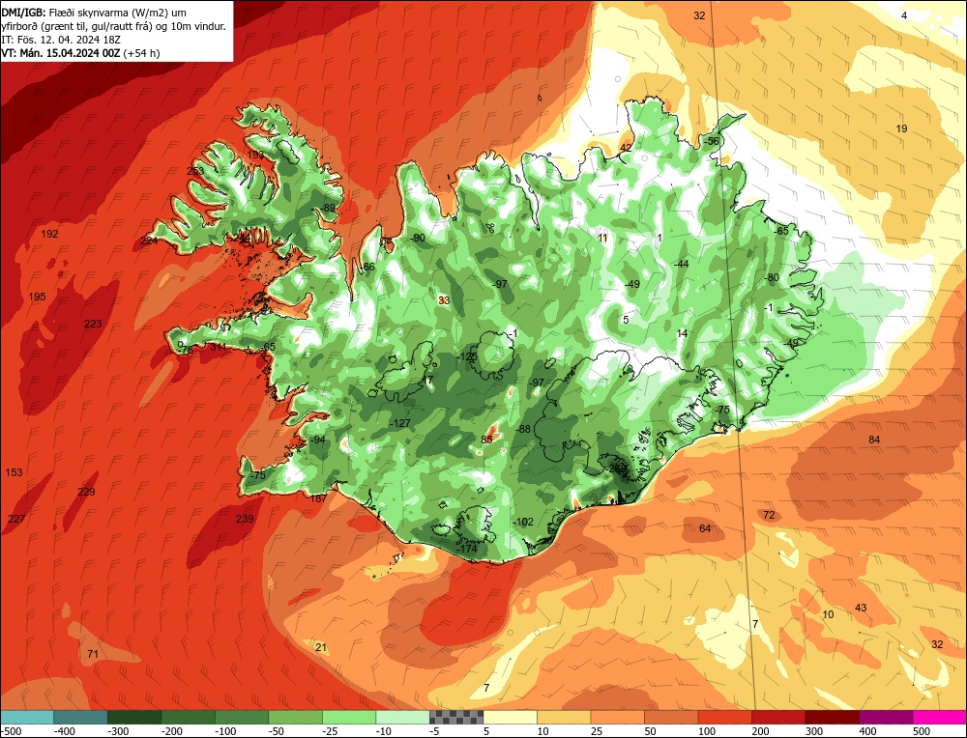Click the value 42 on the north coast
The image size is (967, 738).
click(626, 147)
